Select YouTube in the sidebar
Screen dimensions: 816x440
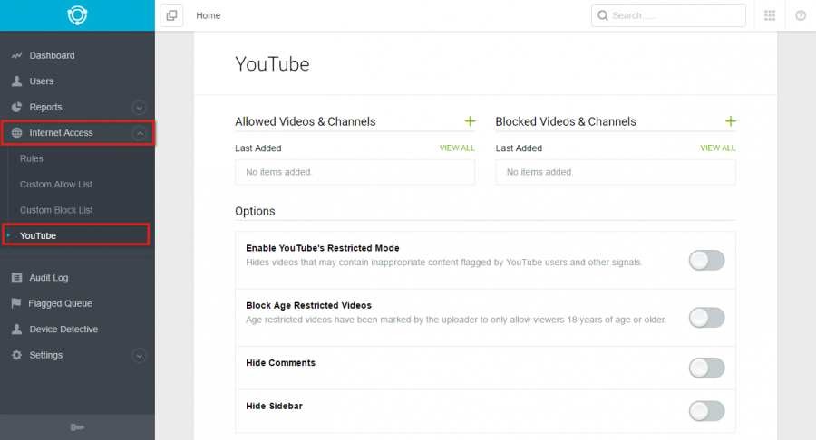click(x=38, y=235)
